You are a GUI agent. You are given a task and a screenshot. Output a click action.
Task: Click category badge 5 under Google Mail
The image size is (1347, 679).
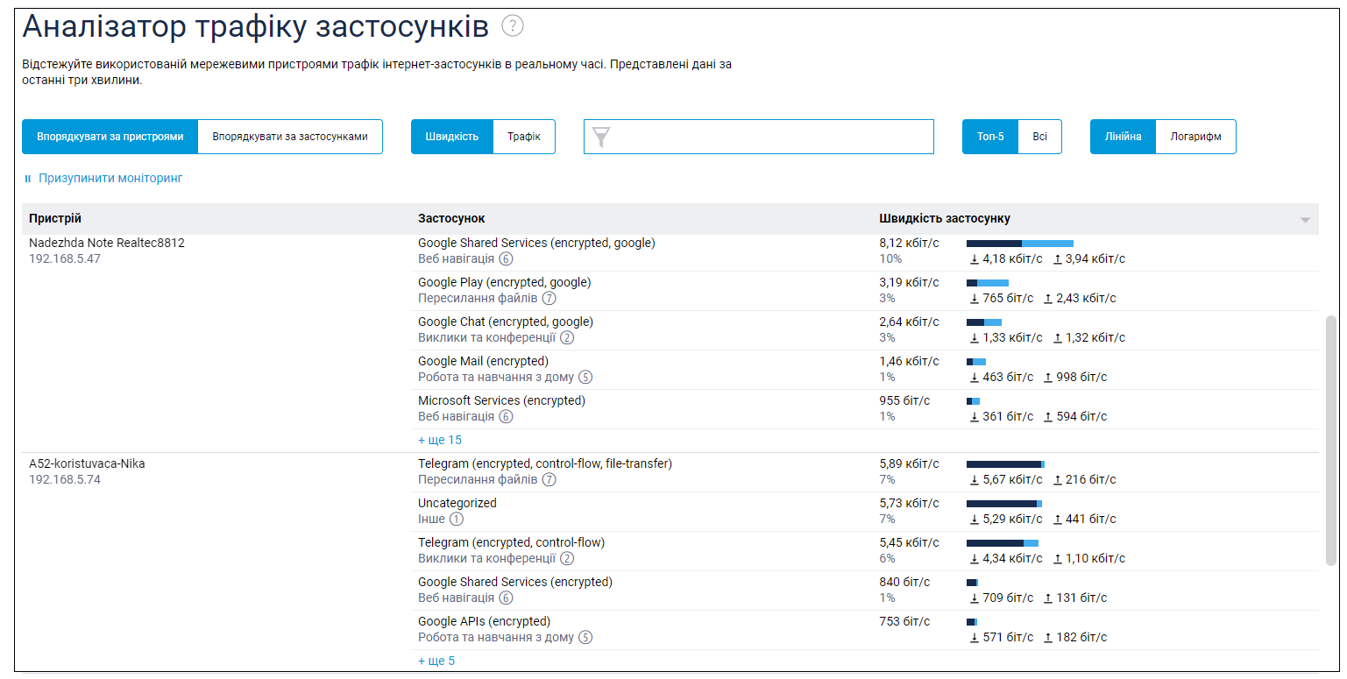pos(585,377)
